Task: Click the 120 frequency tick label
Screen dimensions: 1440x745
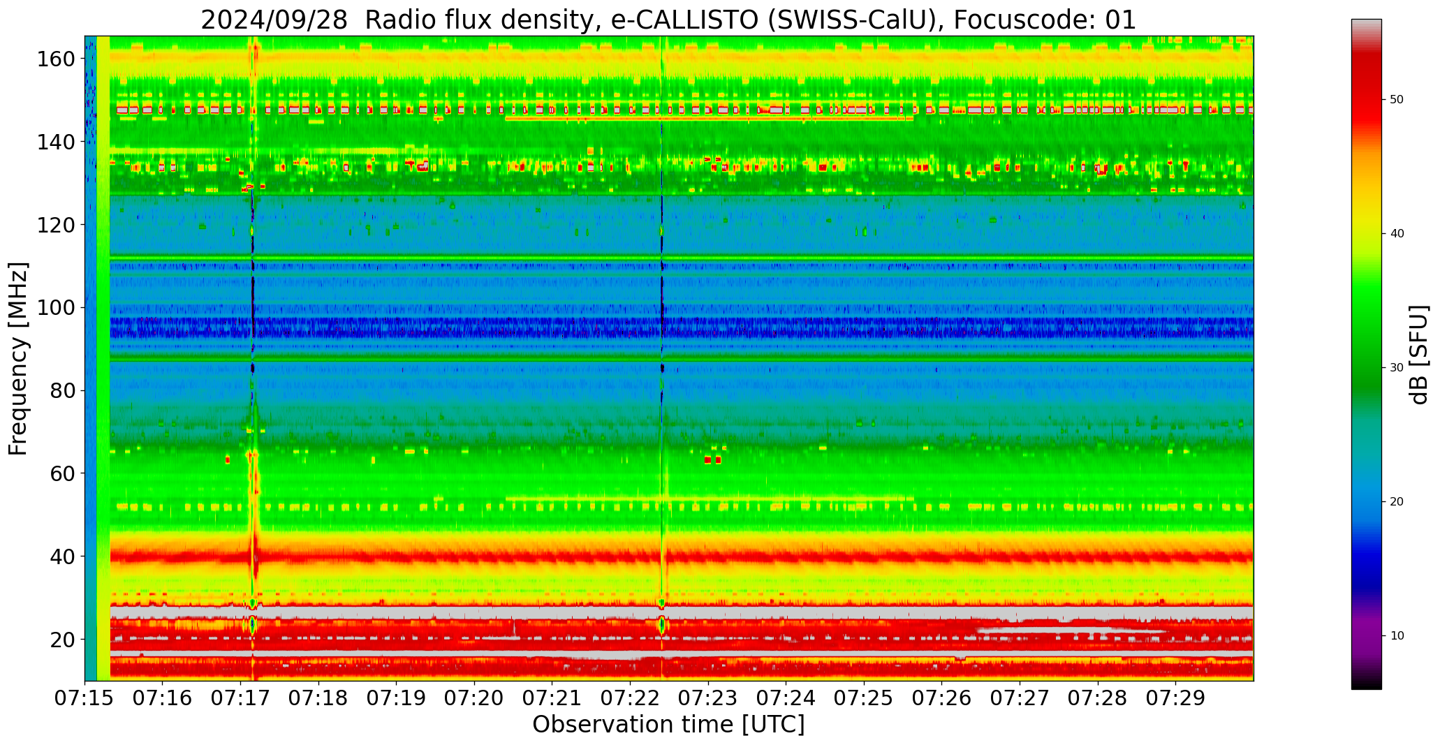Action: point(55,225)
